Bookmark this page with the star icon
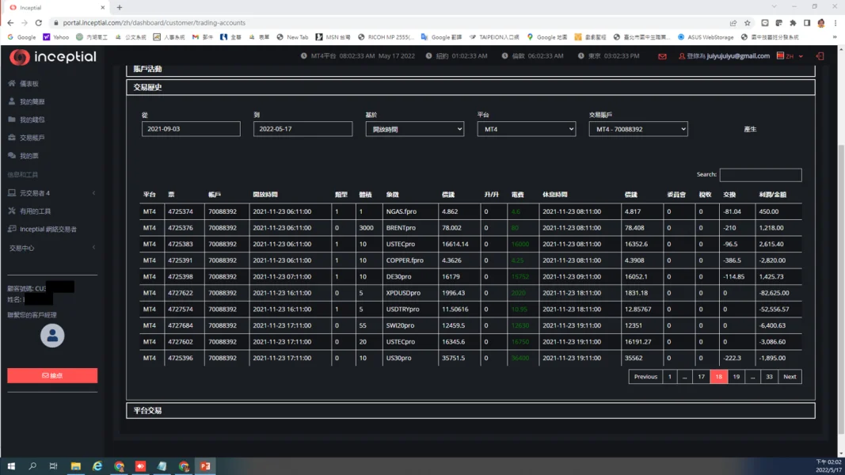 click(x=747, y=23)
